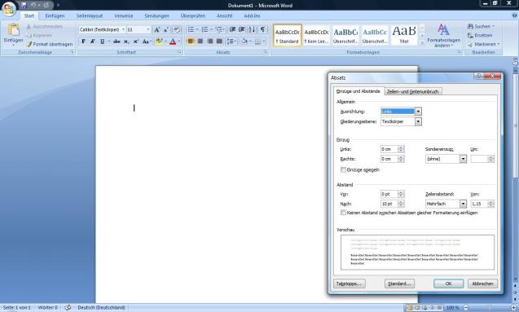Click into the Nach spacing field
This screenshot has width=519, height=312.
(389, 204)
